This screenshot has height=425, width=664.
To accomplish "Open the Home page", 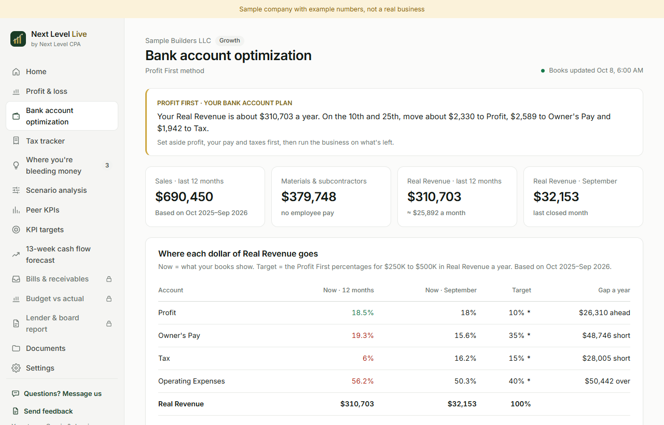I will 62,72.
